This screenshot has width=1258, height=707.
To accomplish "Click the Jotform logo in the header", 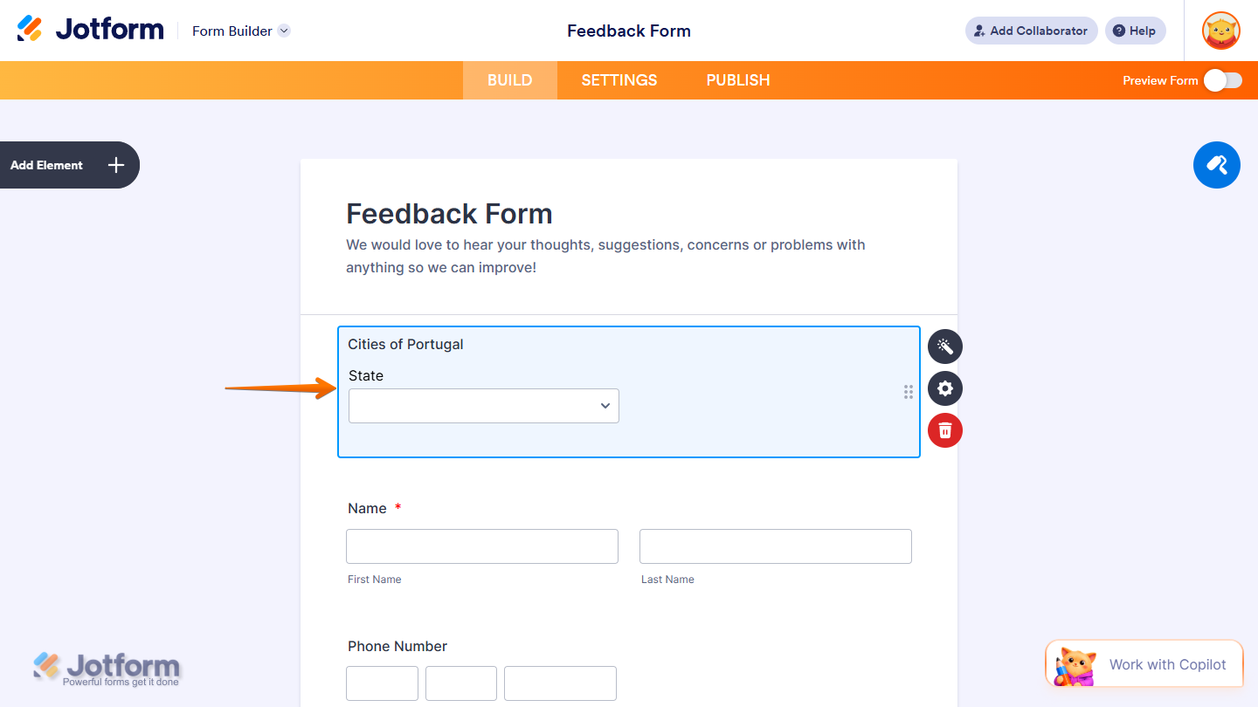I will tap(90, 28).
